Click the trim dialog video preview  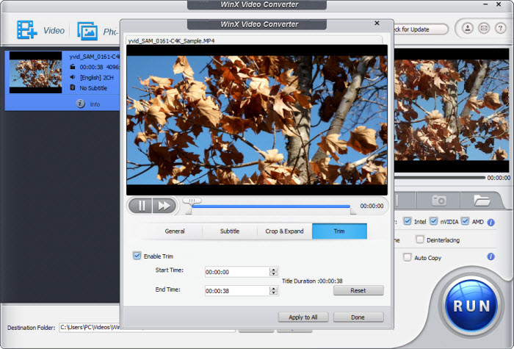pyautogui.click(x=257, y=120)
